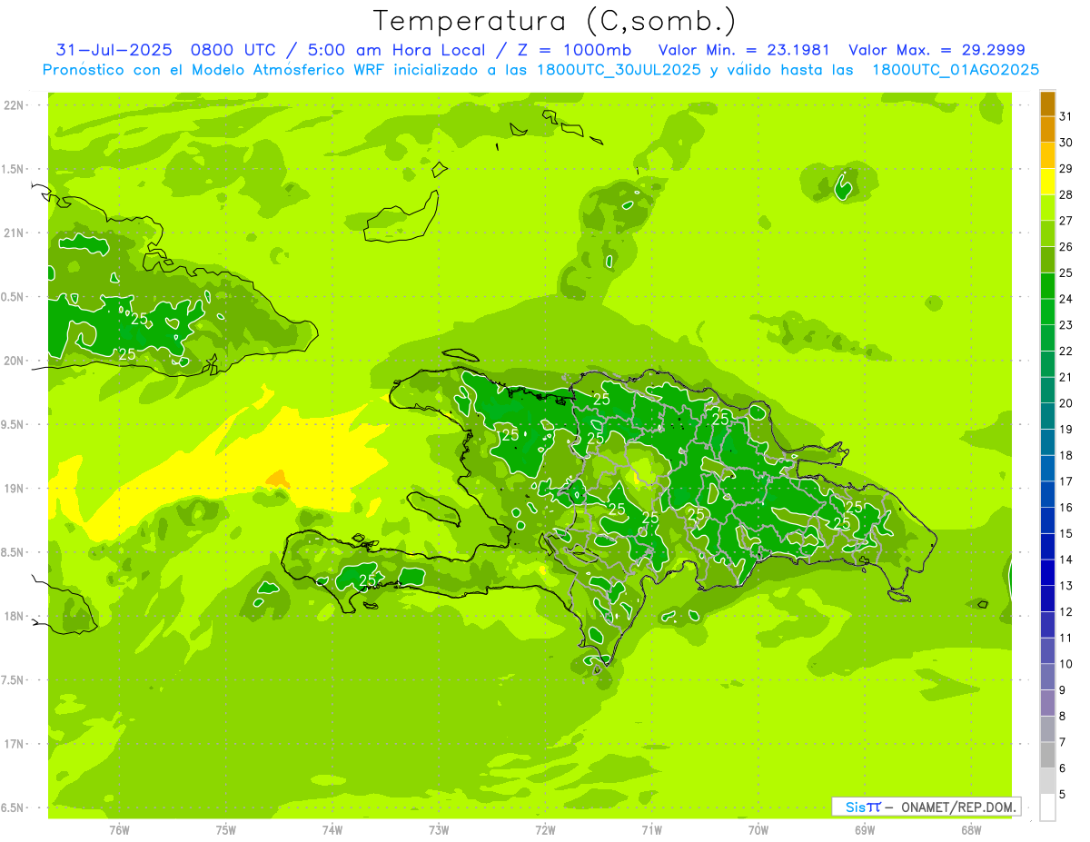Image resolution: width=1090 pixels, height=842 pixels.
Task: Click the '69W' longitude tick label
Action: [x=865, y=829]
